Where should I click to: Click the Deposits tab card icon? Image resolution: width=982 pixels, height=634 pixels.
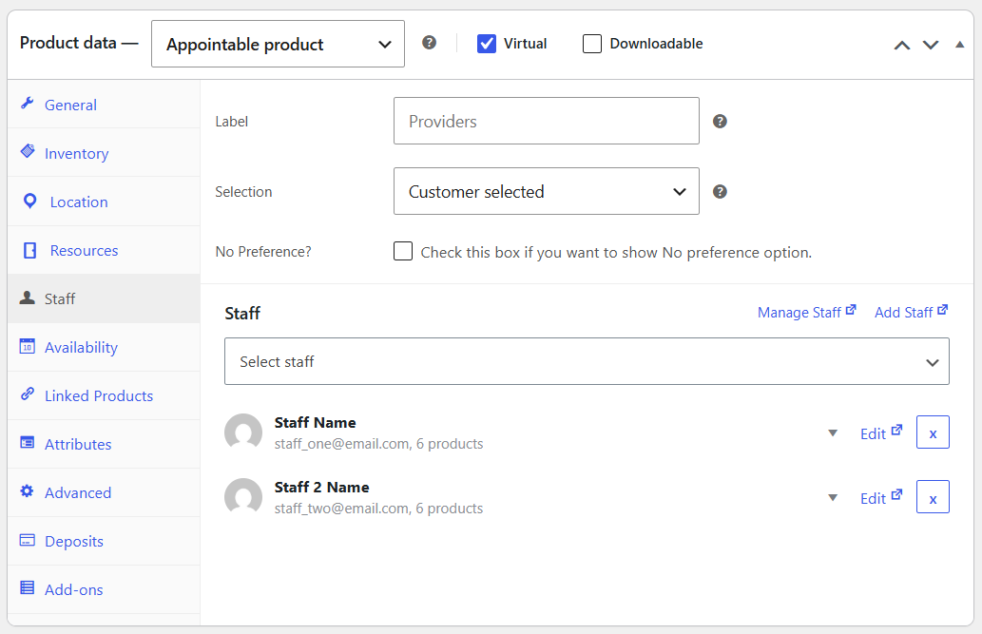(27, 540)
